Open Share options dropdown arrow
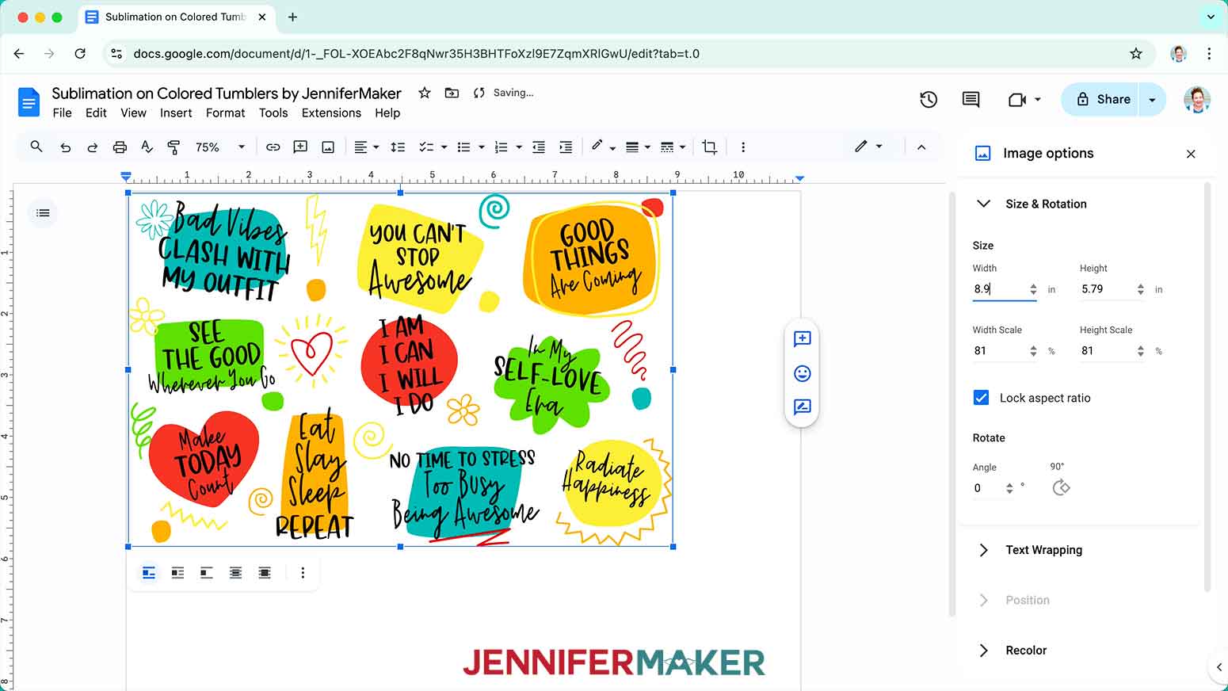Screen dimensions: 1228x691 tap(1152, 100)
